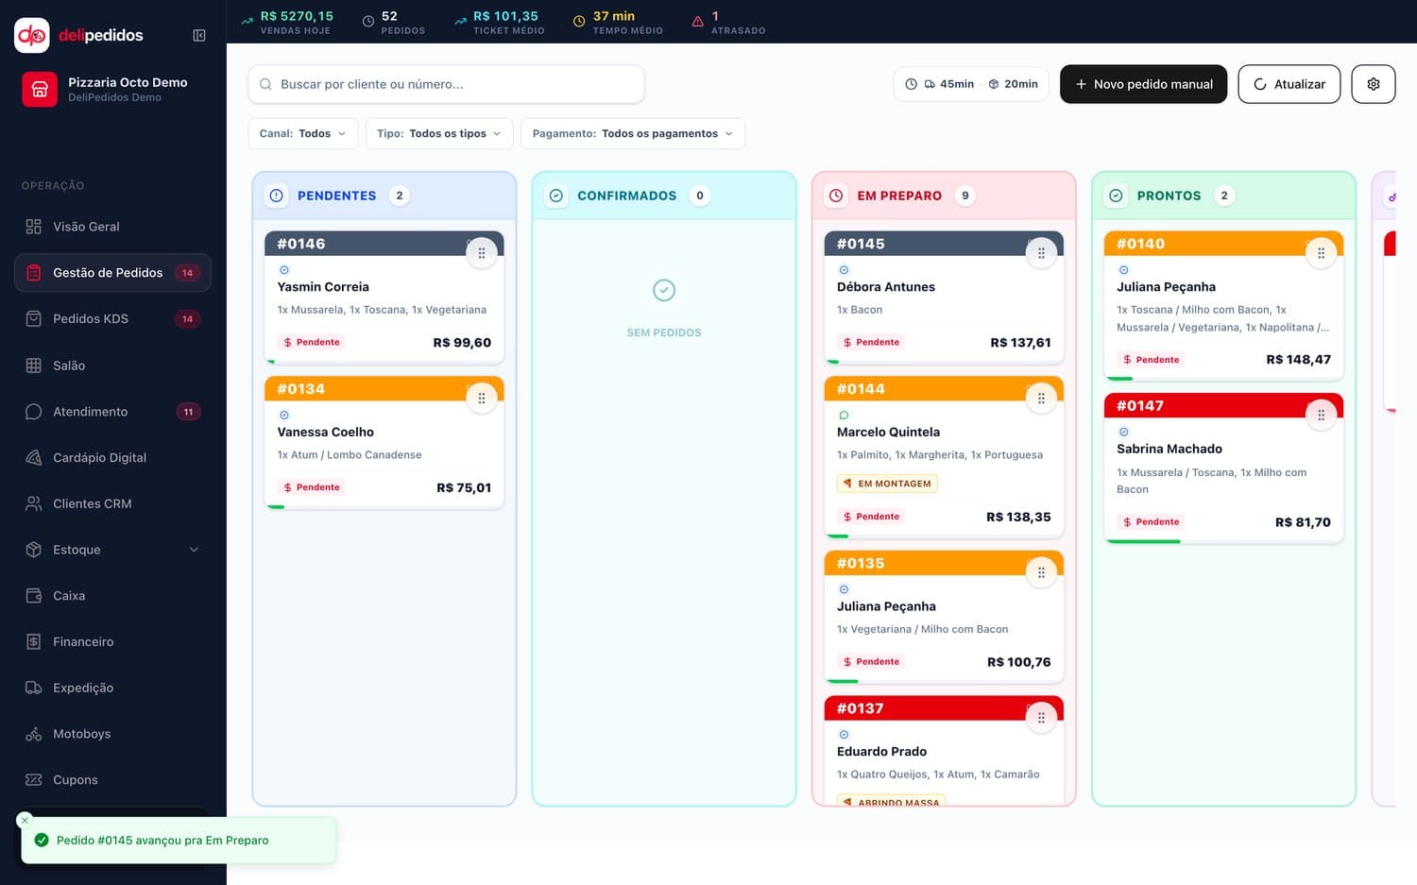Go to Visão Geral in sidebar
Viewport: 1417px width, 885px height.
click(112, 227)
